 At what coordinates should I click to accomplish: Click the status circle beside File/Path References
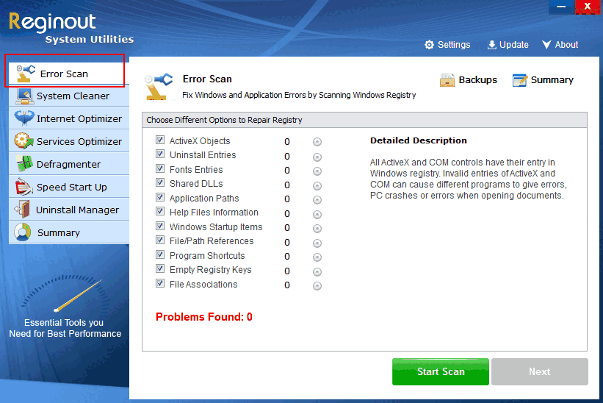click(x=317, y=243)
